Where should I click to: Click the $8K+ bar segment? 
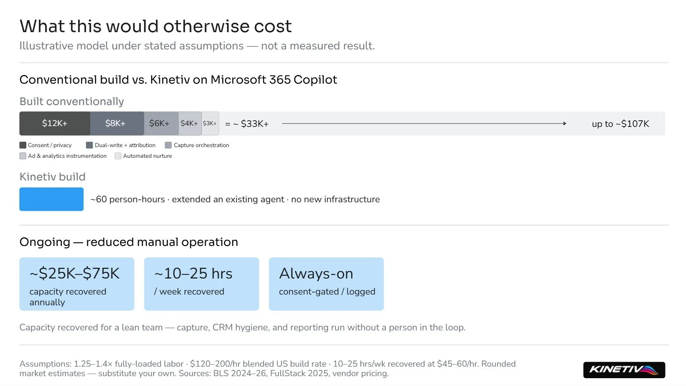(x=117, y=123)
